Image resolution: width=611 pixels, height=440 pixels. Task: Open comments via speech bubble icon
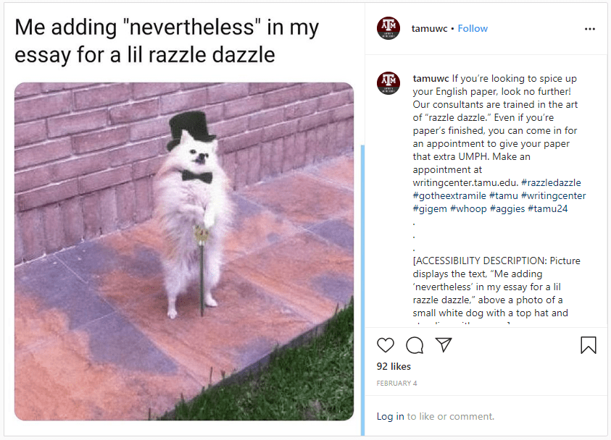[x=415, y=345]
